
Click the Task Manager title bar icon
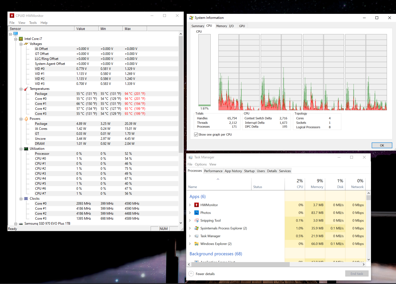(191, 157)
